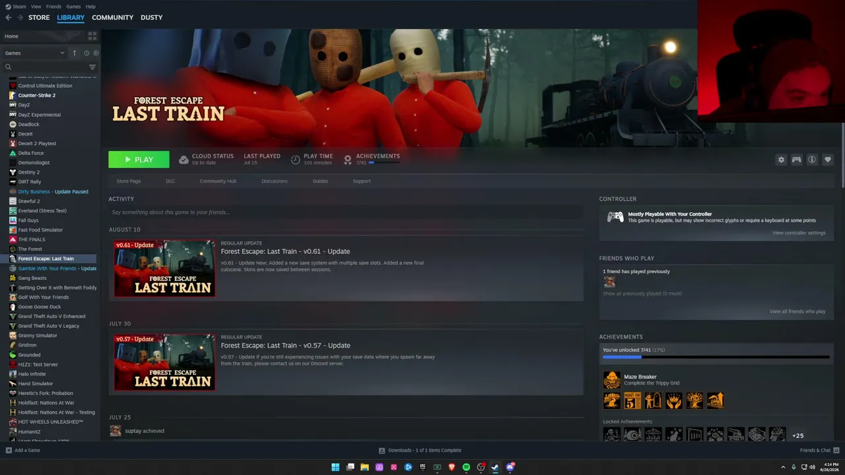
Task: Click View controller settings link
Action: coord(799,233)
